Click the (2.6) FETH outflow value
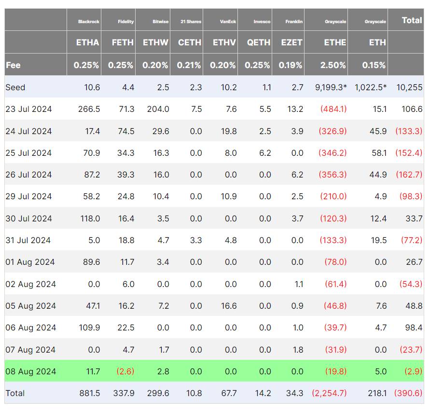This screenshot has height=411, width=430. point(125,371)
